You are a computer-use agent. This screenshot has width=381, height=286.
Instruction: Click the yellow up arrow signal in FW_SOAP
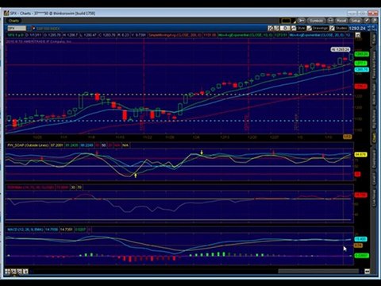pos(136,175)
